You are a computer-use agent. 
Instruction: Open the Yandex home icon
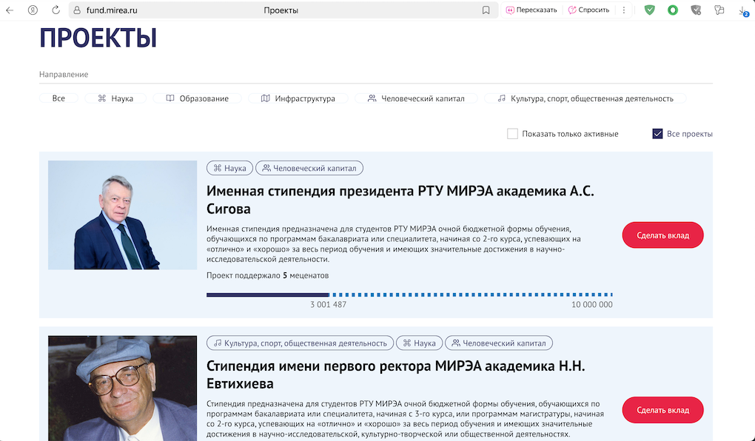pyautogui.click(x=33, y=10)
